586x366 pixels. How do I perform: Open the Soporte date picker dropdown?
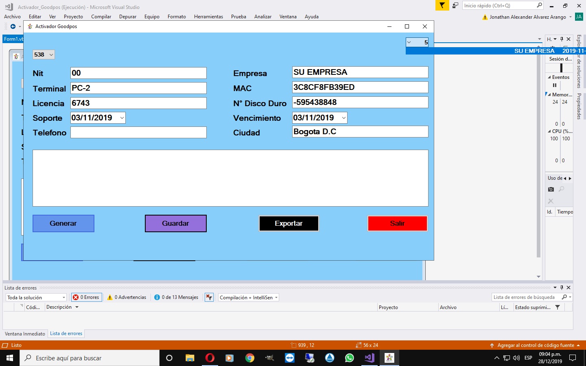[x=121, y=117]
